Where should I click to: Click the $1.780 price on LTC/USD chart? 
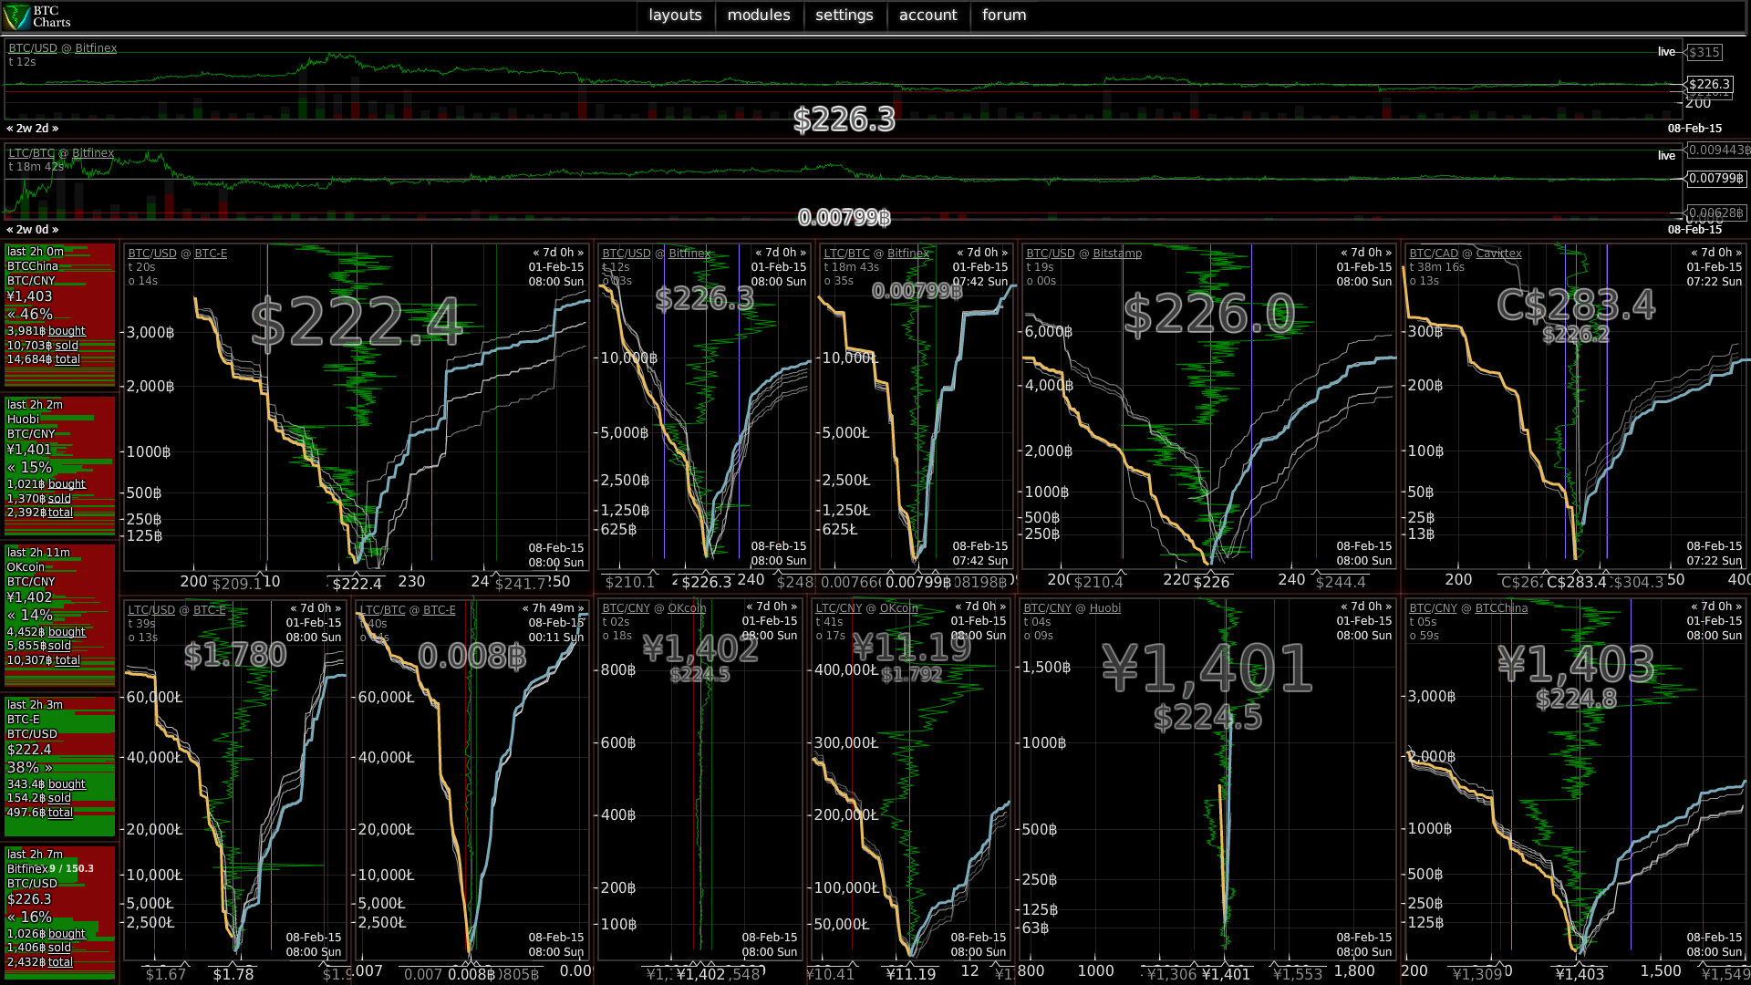235,654
